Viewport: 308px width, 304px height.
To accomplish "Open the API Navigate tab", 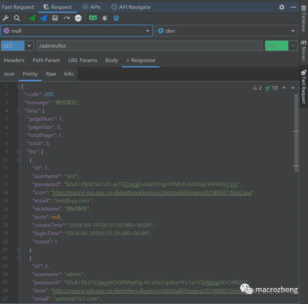I will pos(131,7).
